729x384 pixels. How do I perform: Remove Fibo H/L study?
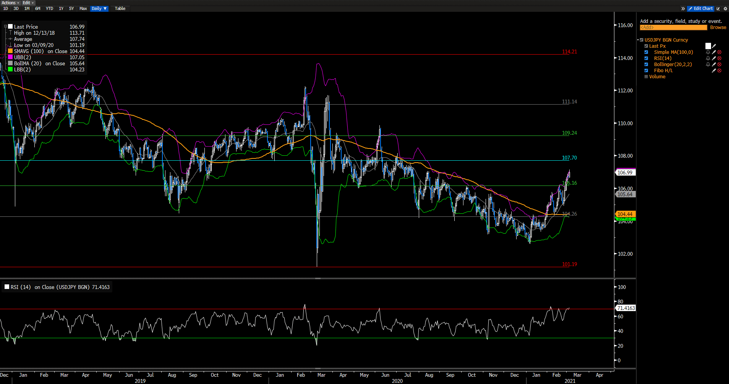(719, 70)
